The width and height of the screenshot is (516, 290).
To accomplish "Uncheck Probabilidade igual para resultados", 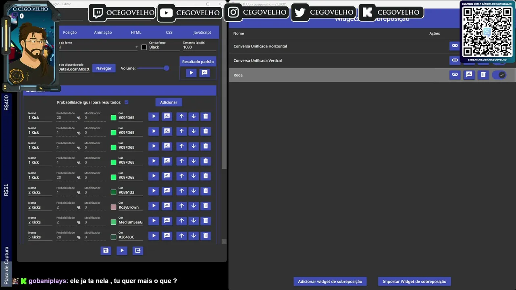I will (x=127, y=102).
